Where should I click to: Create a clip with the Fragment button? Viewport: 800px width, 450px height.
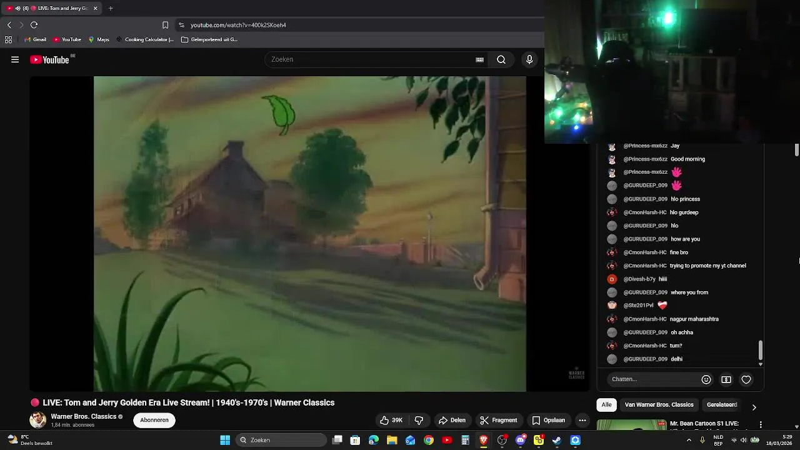[498, 420]
